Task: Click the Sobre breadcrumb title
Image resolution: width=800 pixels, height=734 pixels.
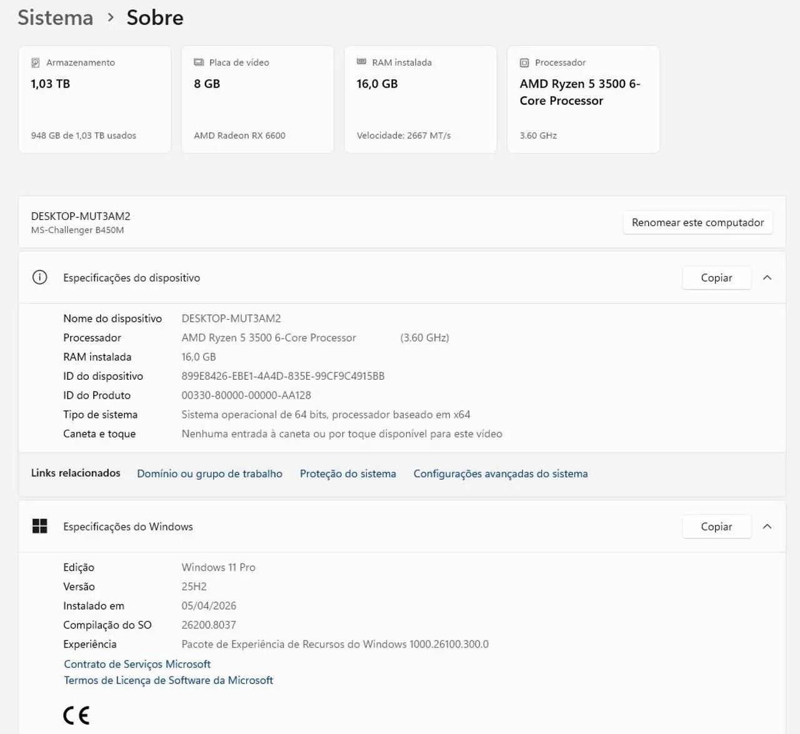Action: click(x=155, y=17)
